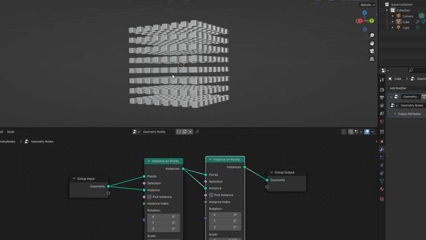The image size is (426, 240).
Task: Click the pin icon beside node tree name
Action: pos(197,132)
